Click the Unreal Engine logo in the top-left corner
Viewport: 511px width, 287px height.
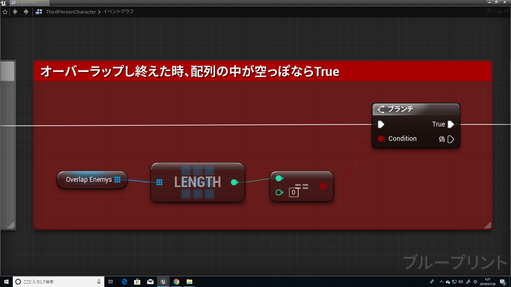coord(4,2)
